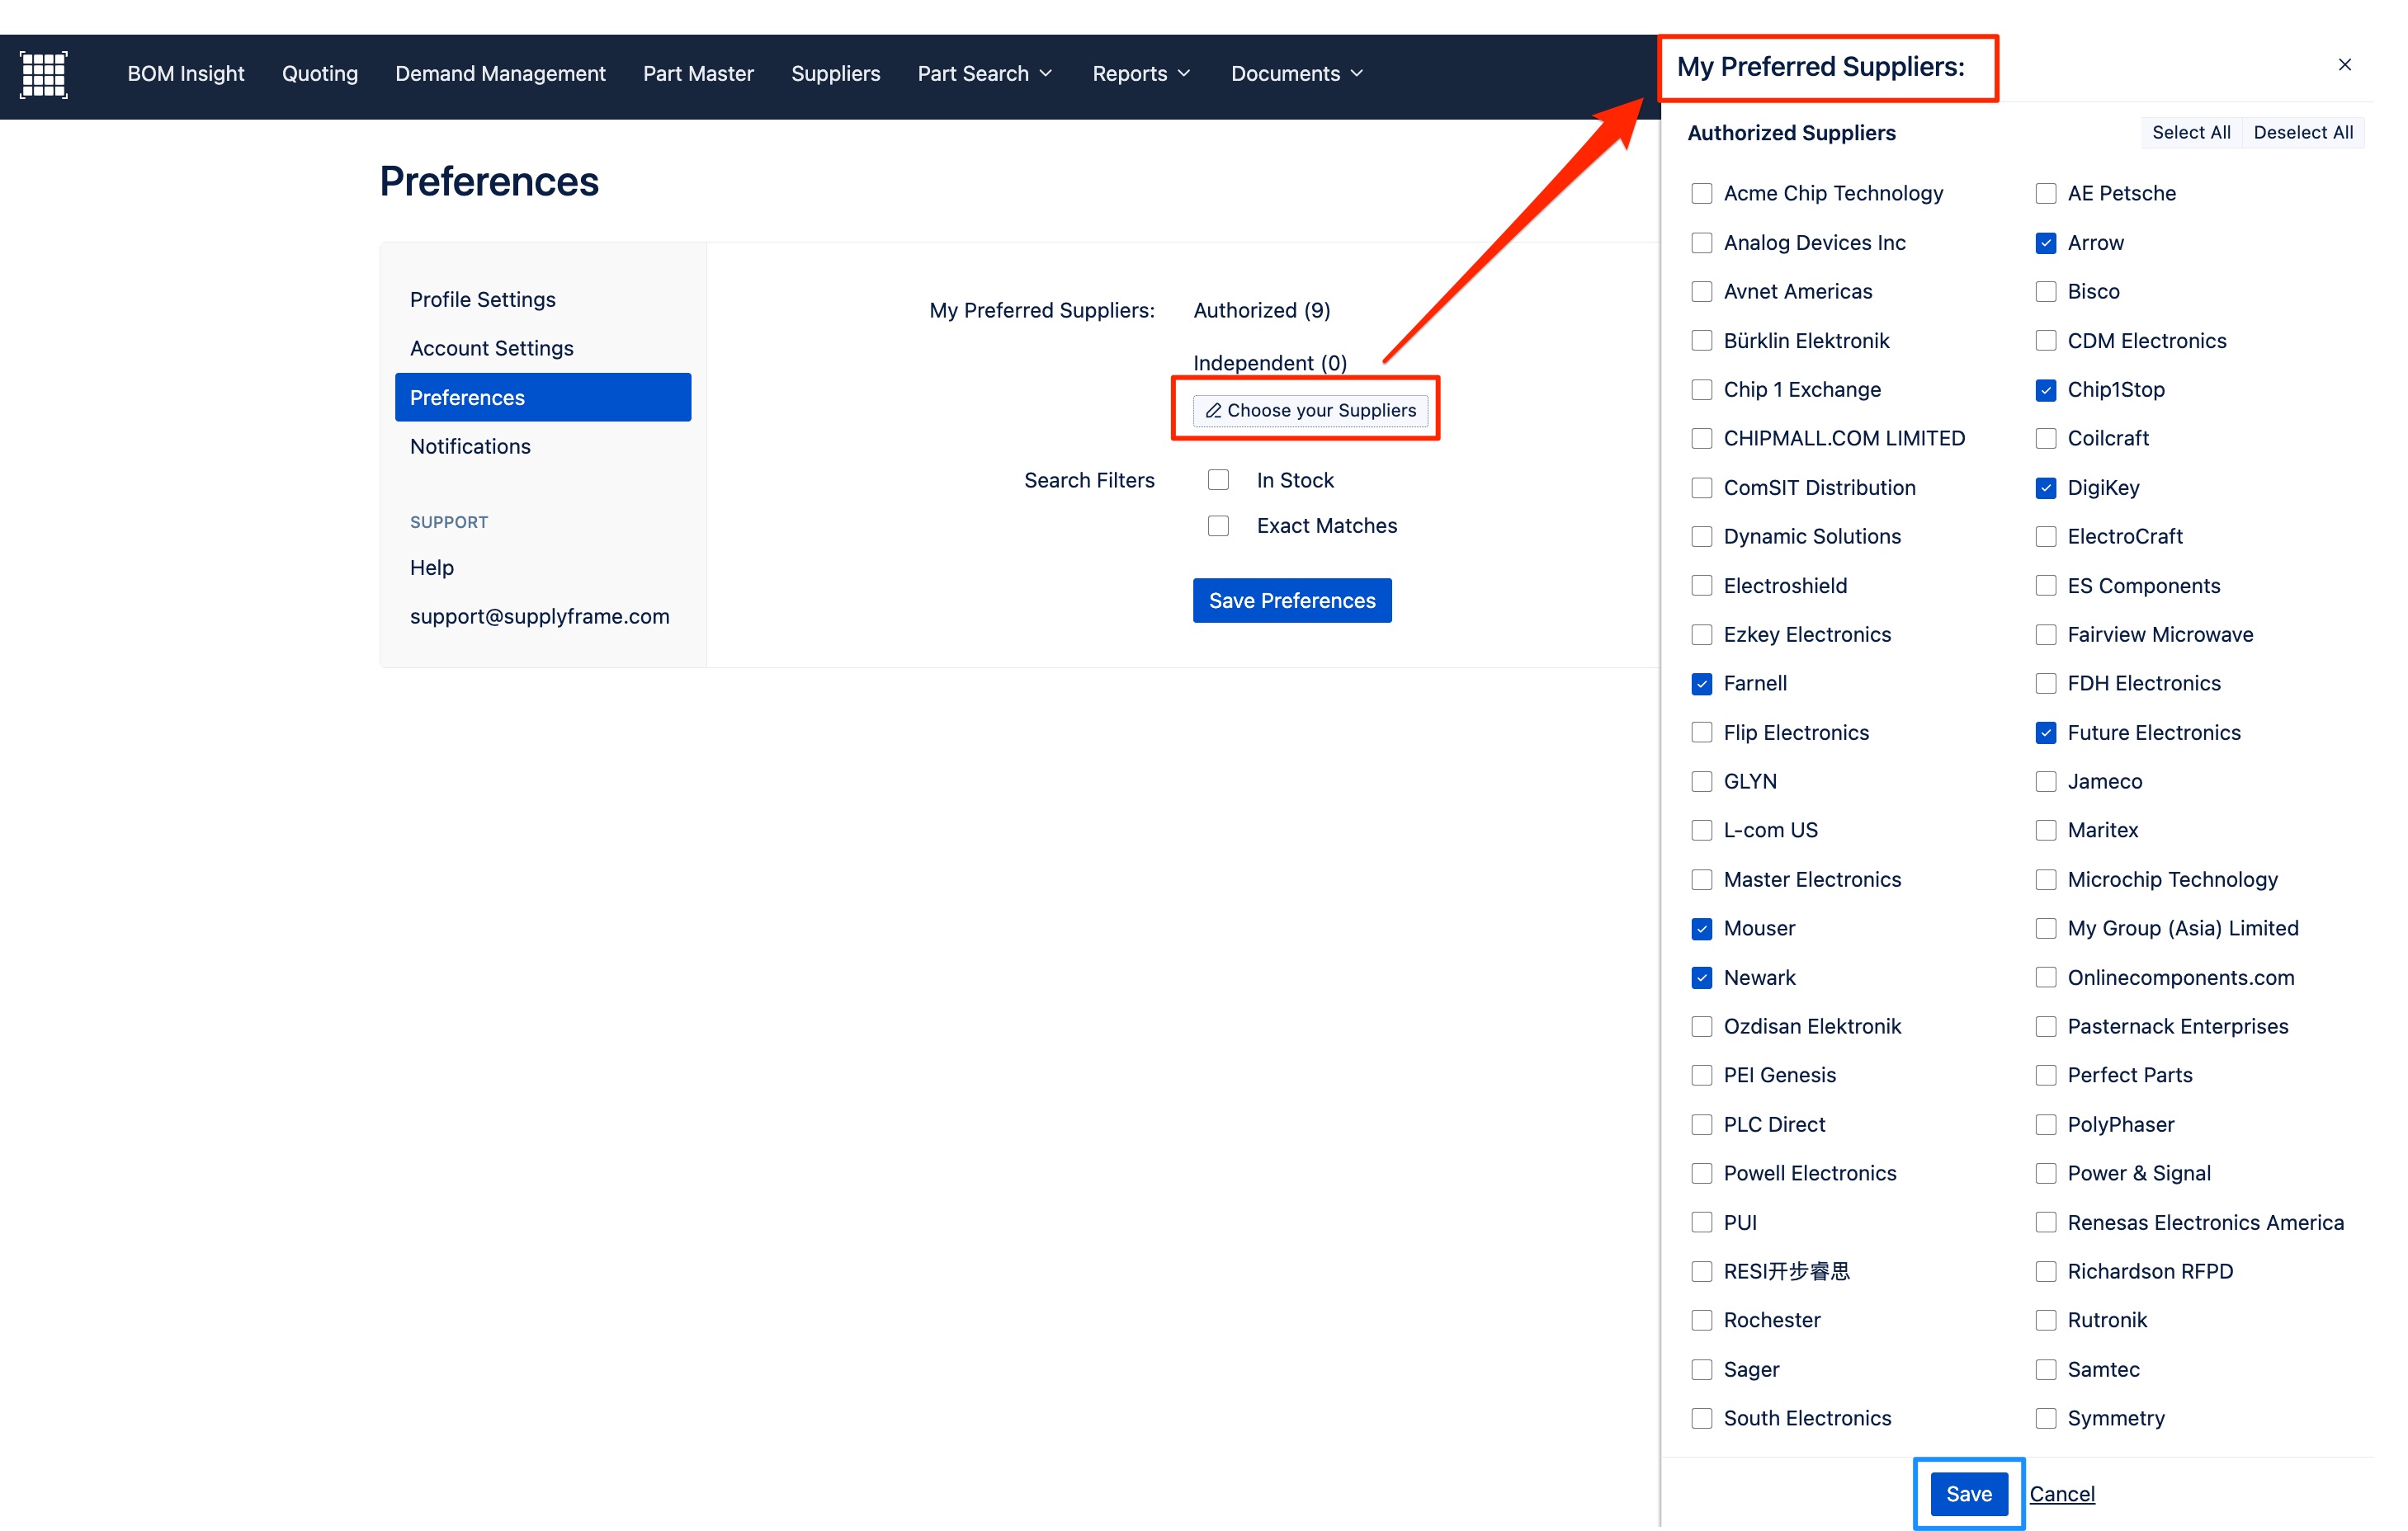Check the RESI开步睿思 supplier
Viewport: 2408px width, 1531px height.
tap(1701, 1270)
